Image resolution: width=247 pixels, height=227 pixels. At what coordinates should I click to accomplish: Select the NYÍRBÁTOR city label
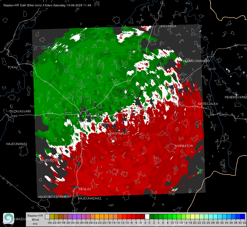tap(184, 146)
